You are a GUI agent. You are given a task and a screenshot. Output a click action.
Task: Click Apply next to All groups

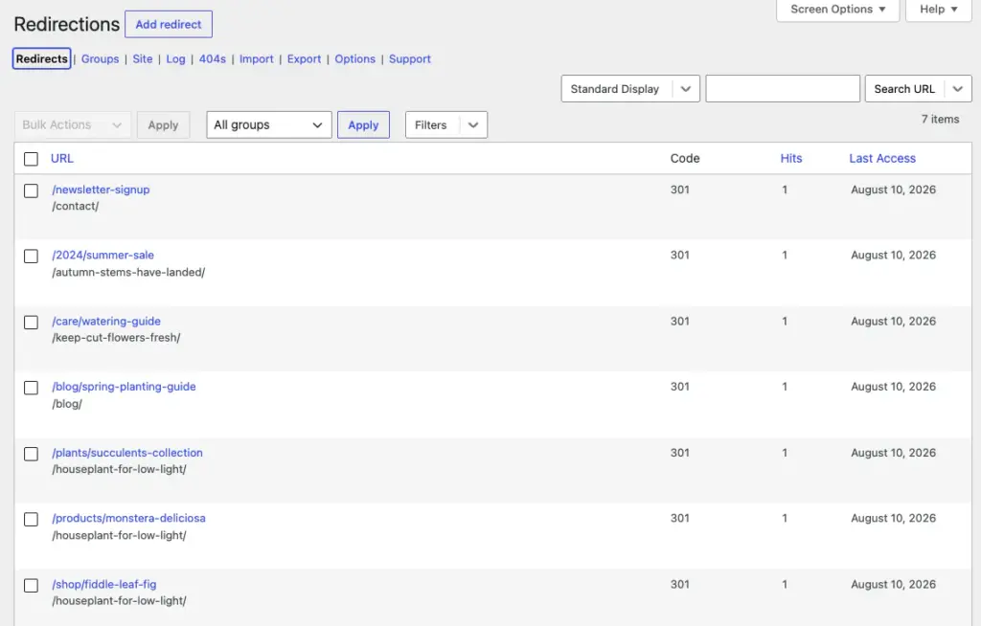[x=363, y=125]
